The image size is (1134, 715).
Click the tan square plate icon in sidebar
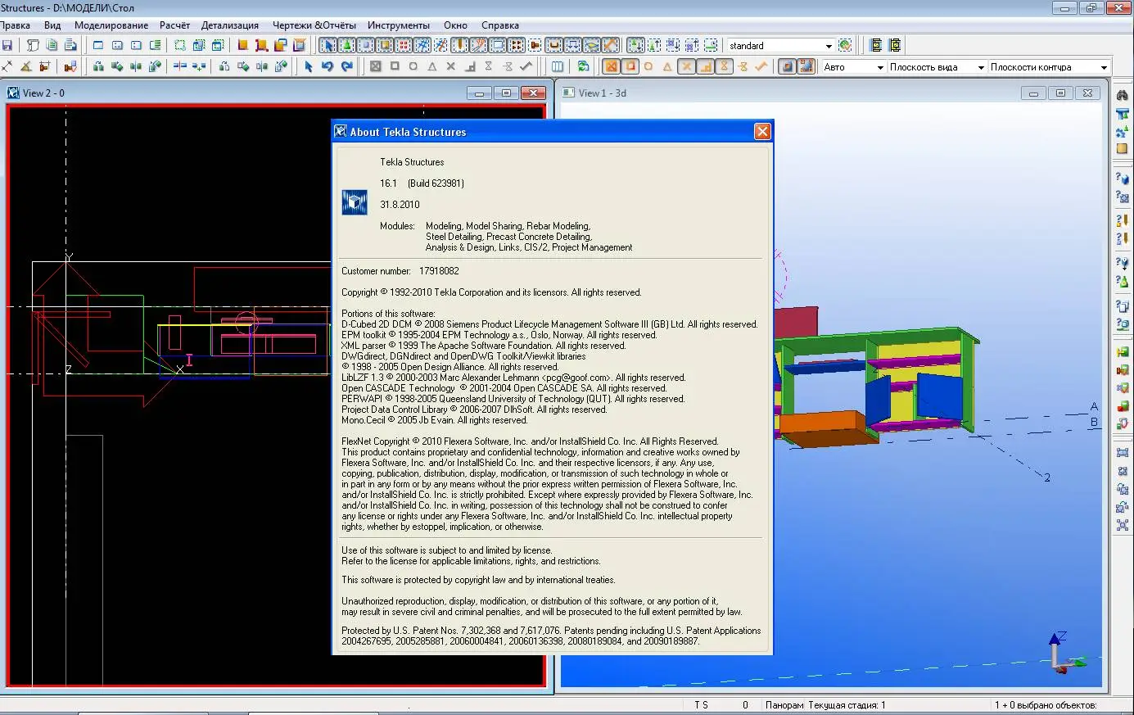coord(1123,148)
